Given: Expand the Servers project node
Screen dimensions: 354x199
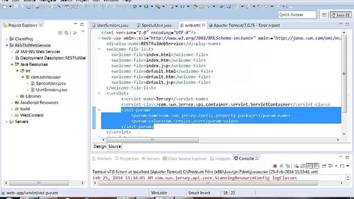Looking at the screenshot, I should pyautogui.click(x=7, y=122).
